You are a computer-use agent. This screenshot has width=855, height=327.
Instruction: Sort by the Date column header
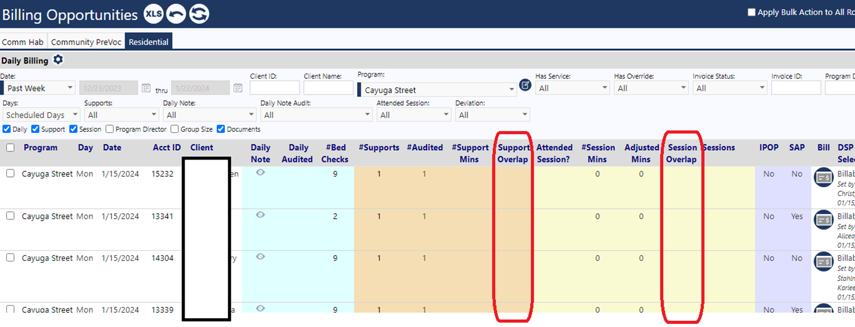112,148
